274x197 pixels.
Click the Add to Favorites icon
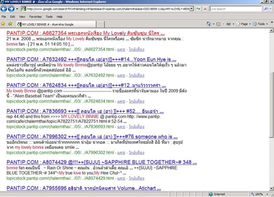(x=10, y=24)
